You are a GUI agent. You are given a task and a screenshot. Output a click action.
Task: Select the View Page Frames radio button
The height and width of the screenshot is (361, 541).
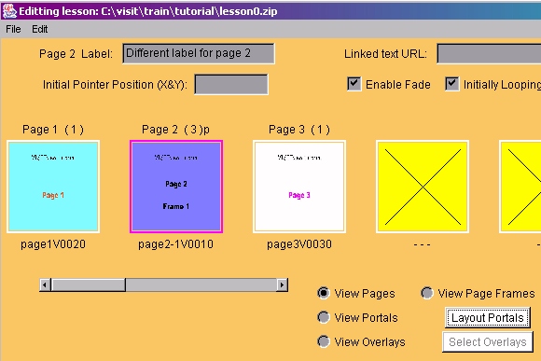coord(427,293)
